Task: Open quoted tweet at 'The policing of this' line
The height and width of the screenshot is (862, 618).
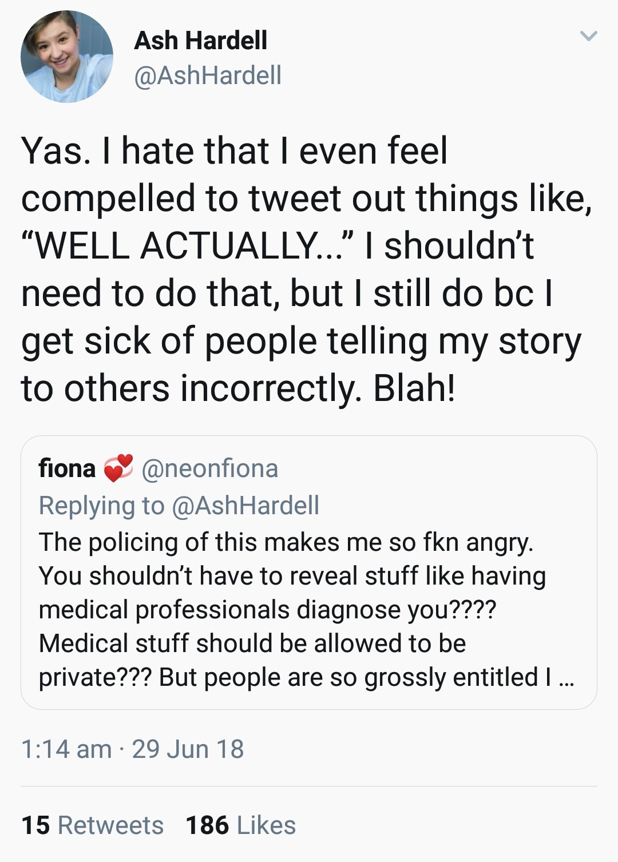Action: pyautogui.click(x=286, y=542)
